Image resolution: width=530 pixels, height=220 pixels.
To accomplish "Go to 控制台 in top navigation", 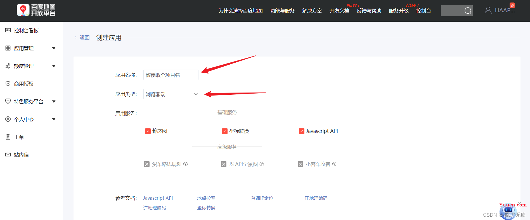I will click(x=423, y=11).
